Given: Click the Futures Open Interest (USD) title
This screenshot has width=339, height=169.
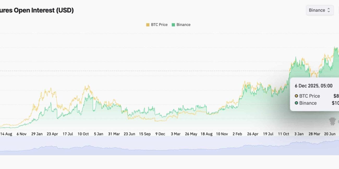Looking at the screenshot, I should 37,10.
